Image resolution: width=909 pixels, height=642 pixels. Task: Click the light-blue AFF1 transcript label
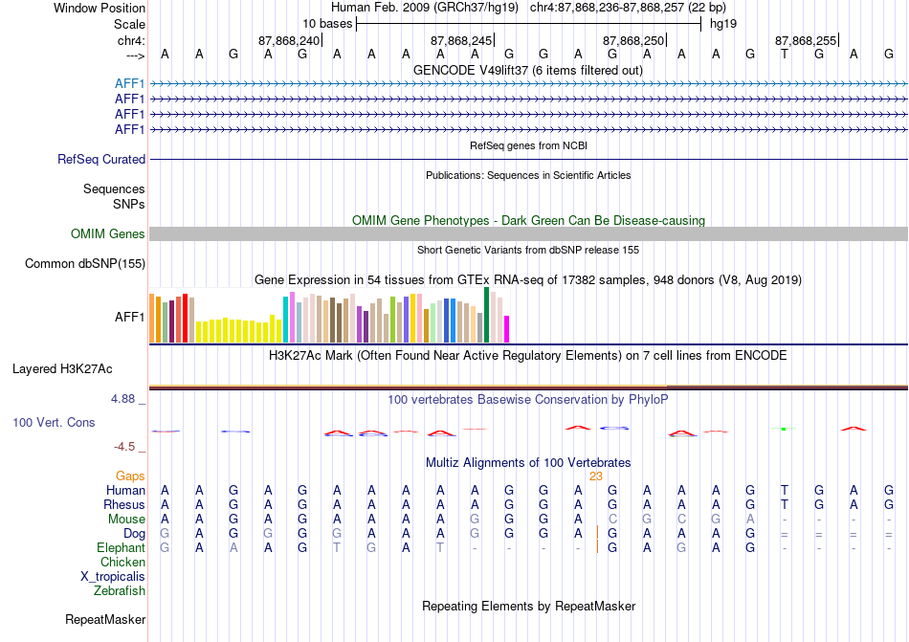[x=129, y=84]
